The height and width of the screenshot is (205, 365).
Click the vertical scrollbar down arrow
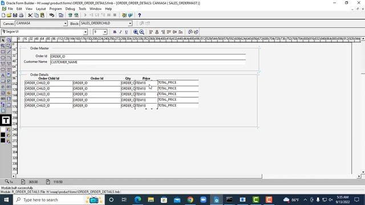pyautogui.click(x=363, y=172)
